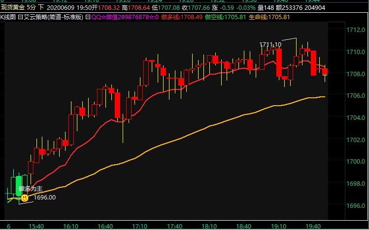Toggle the box icon before QQ微信 label

pos(88,17)
